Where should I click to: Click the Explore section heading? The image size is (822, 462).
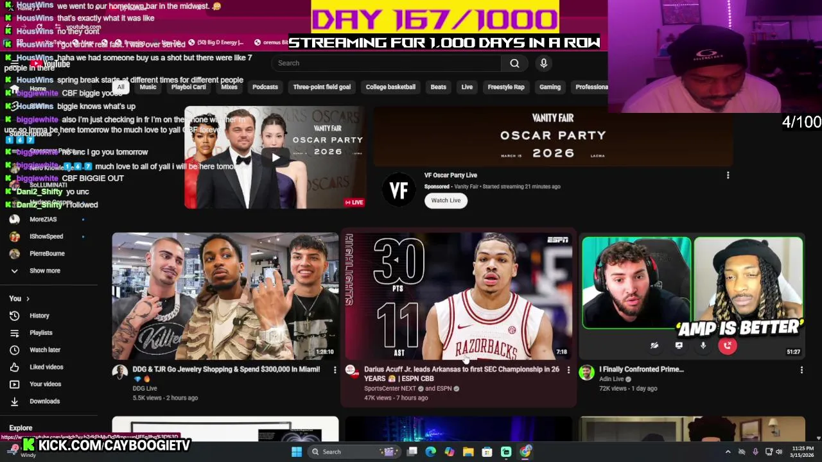tap(21, 428)
